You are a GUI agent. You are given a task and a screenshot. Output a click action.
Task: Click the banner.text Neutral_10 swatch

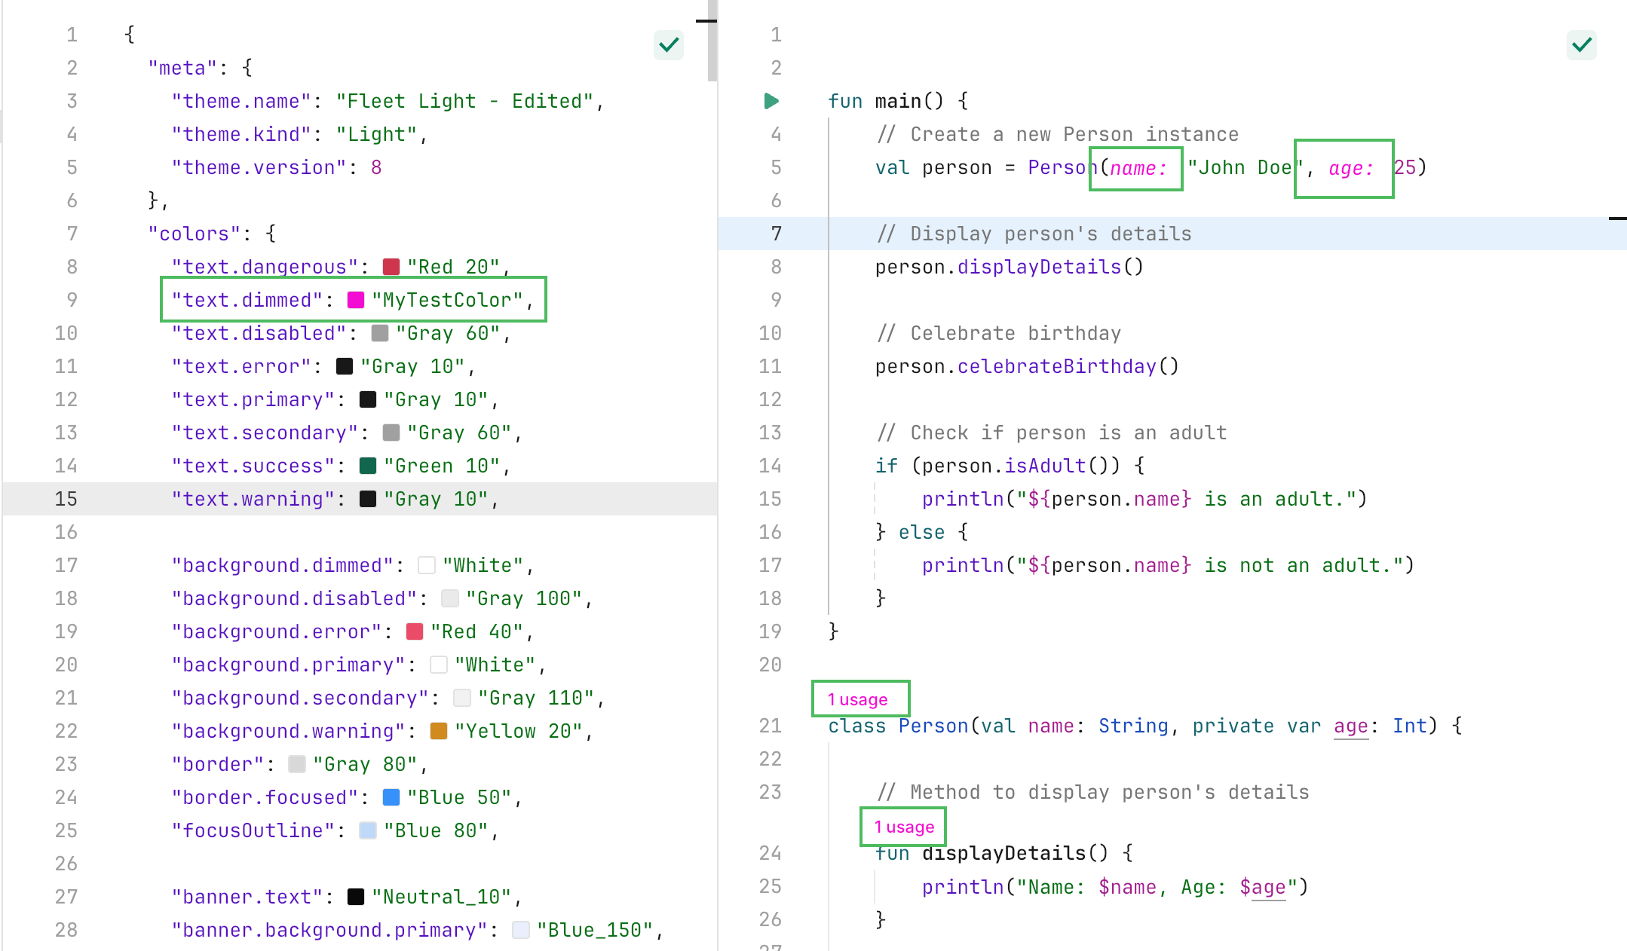coord(356,897)
